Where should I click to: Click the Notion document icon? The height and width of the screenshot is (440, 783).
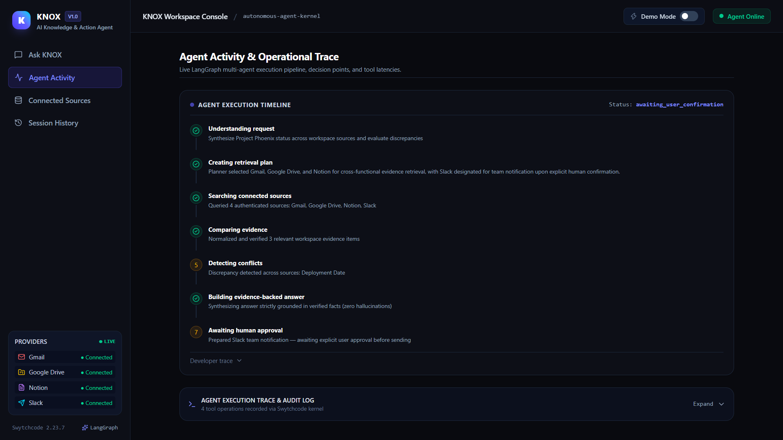[22, 387]
